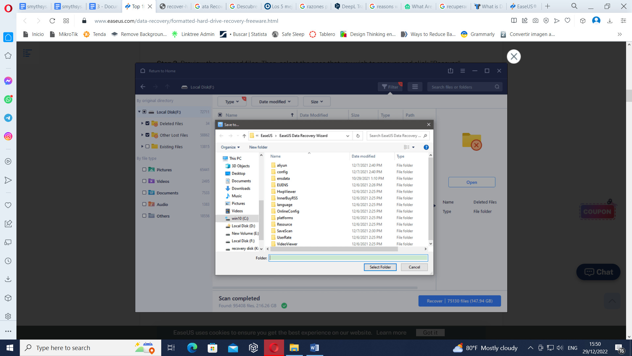Click the Return to Home icon

(143, 71)
